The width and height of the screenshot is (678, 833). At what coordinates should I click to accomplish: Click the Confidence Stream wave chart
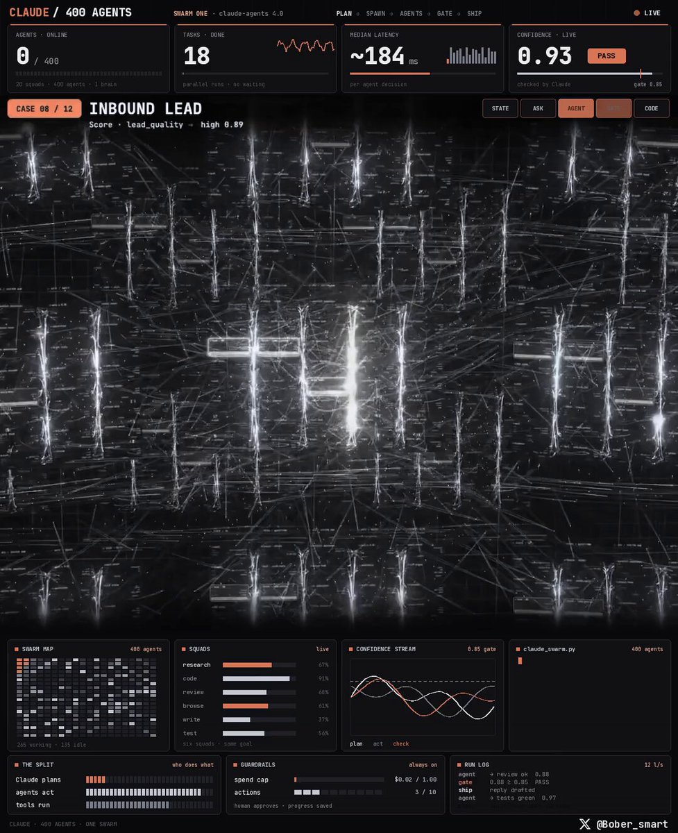coord(423,697)
